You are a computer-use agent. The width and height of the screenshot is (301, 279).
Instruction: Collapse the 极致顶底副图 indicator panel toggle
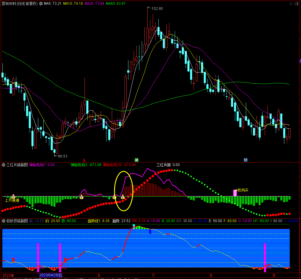tap(4, 221)
